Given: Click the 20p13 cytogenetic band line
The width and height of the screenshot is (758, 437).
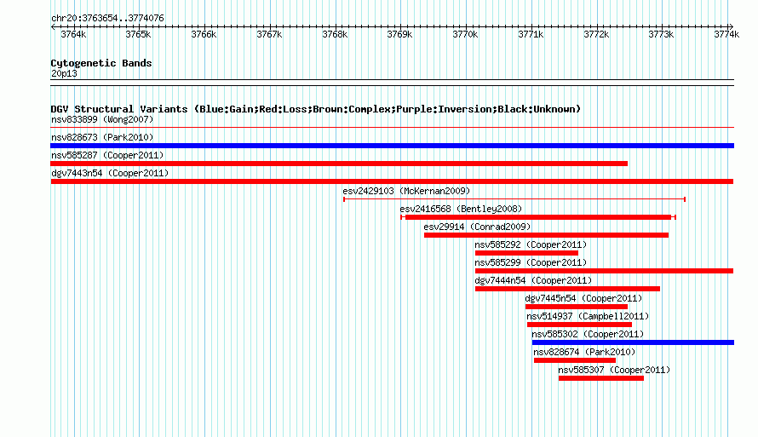Looking at the screenshot, I should [392, 83].
